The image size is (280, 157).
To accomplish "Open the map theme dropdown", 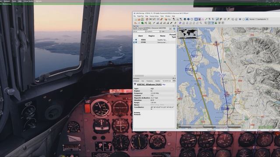I will click(262, 19).
